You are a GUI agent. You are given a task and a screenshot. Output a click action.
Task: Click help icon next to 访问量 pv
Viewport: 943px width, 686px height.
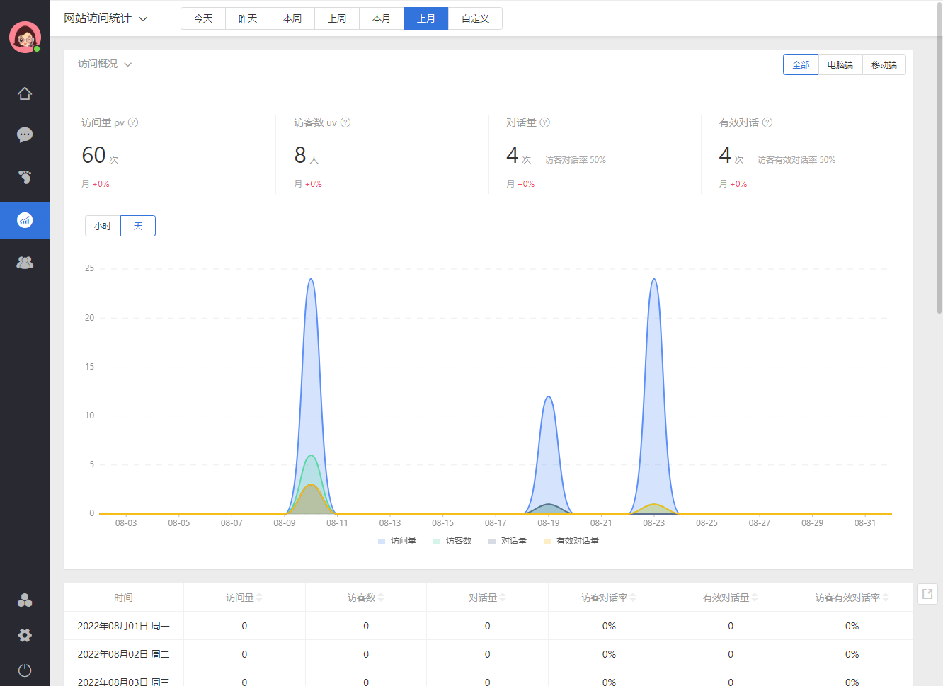click(133, 122)
